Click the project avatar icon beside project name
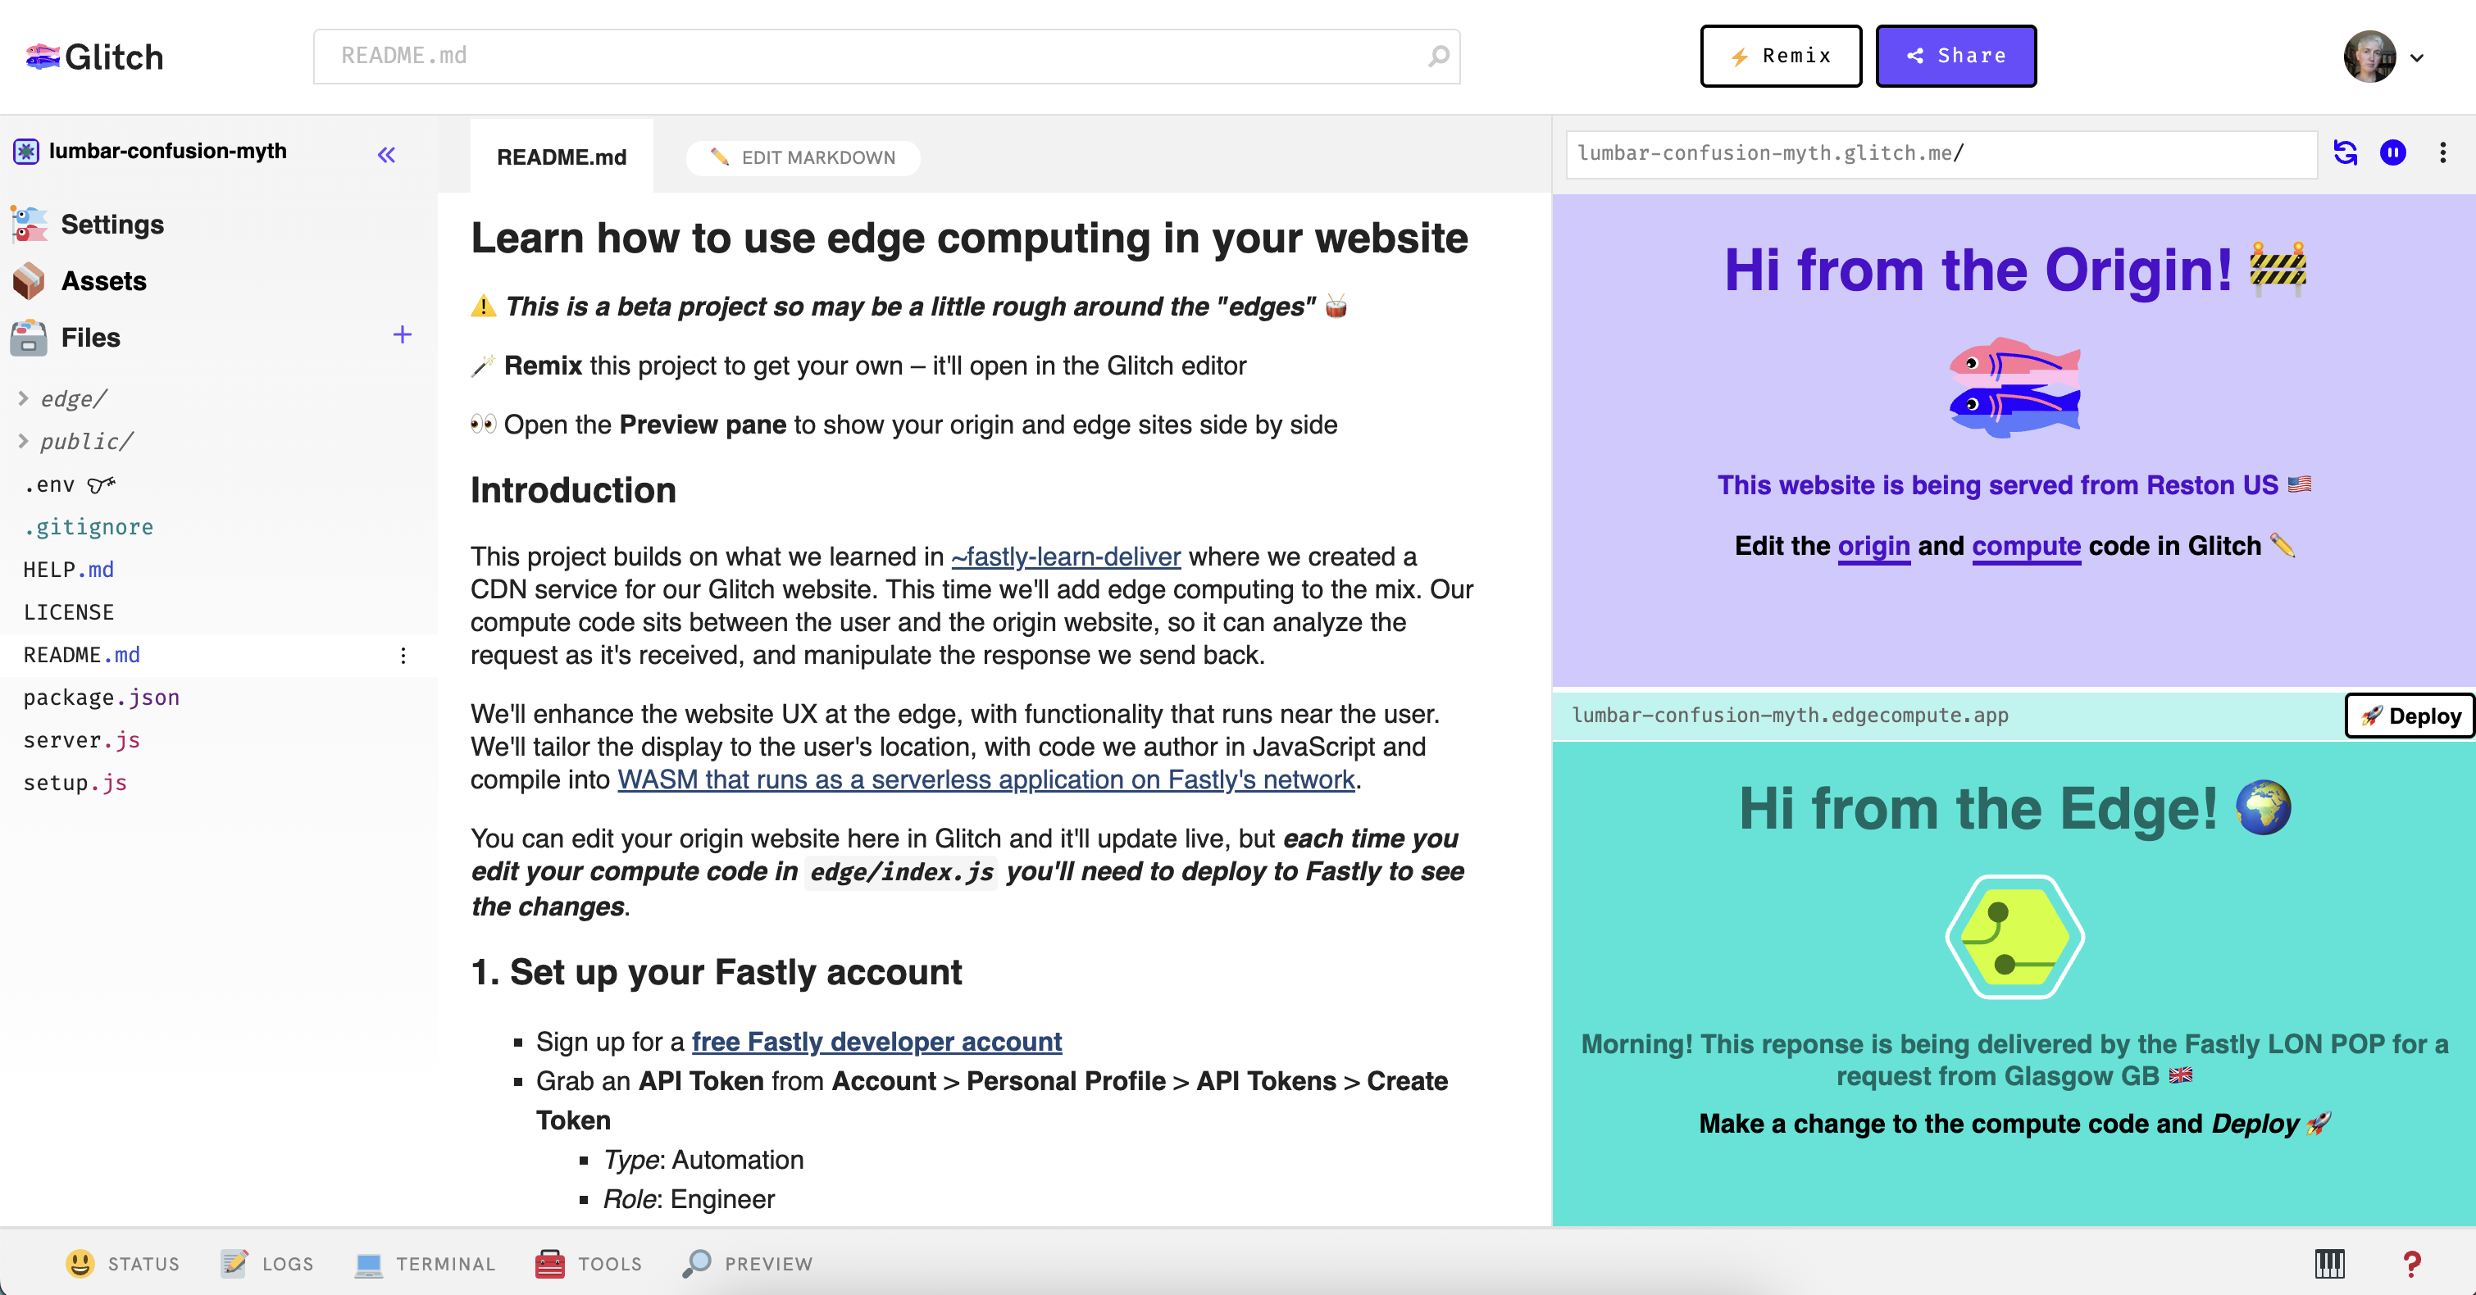 pos(26,151)
